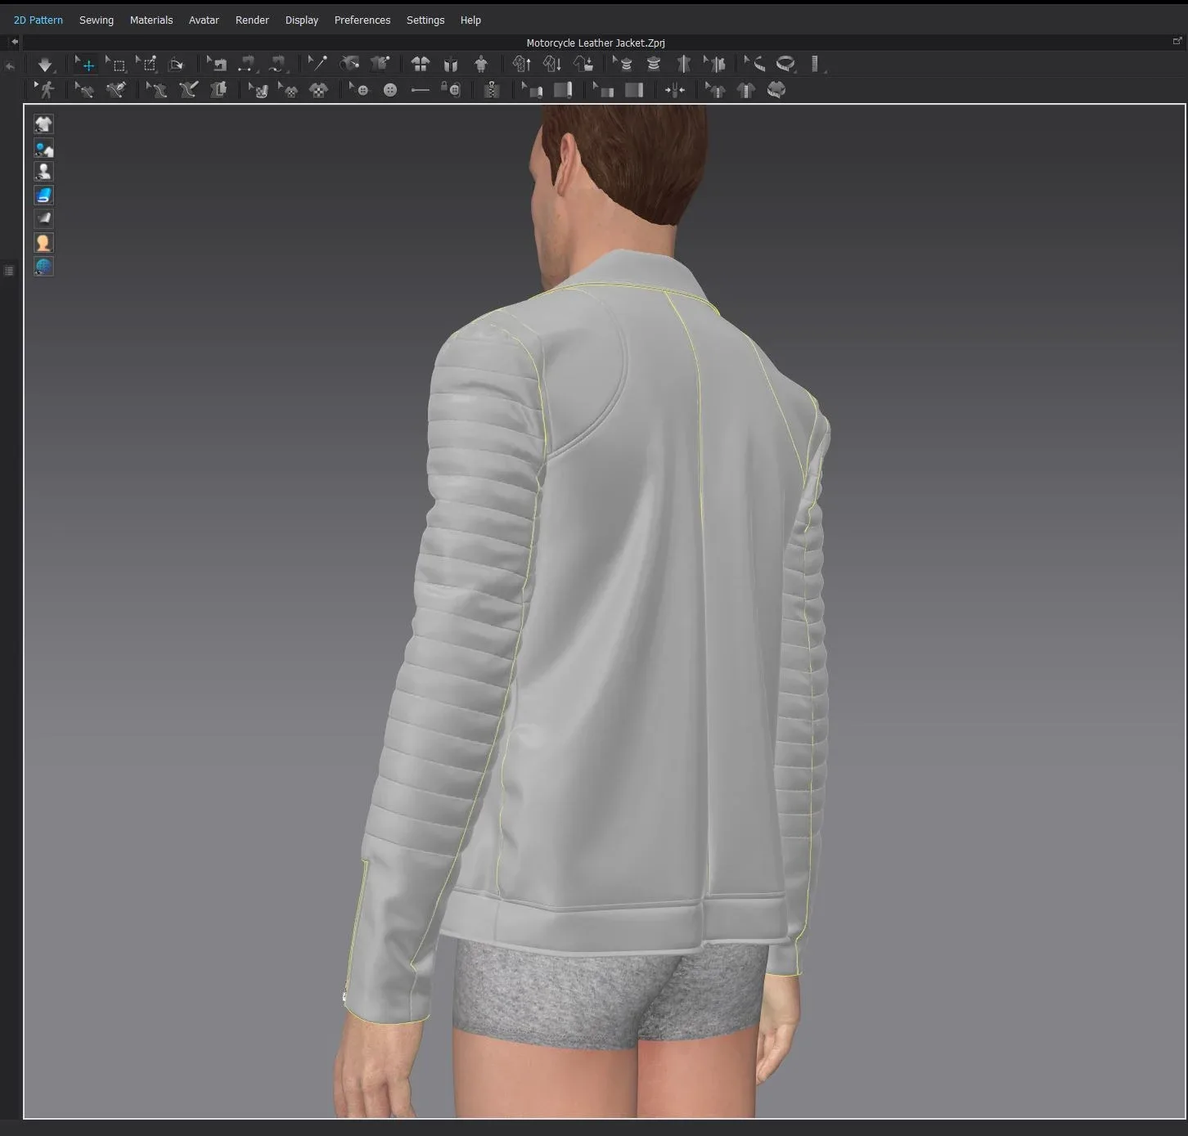The width and height of the screenshot is (1188, 1136).
Task: Select the Circumference tape measure tool
Action: click(785, 64)
